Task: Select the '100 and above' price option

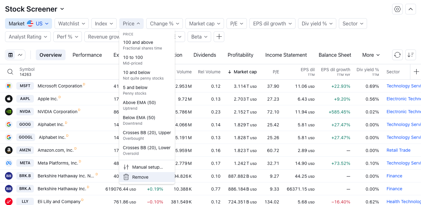Action: pos(147,45)
